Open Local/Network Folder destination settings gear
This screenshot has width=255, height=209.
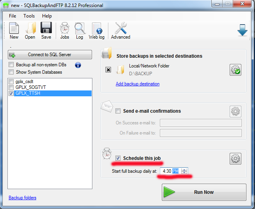tap(236, 70)
